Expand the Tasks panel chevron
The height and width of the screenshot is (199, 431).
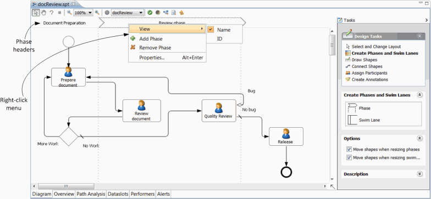click(427, 20)
